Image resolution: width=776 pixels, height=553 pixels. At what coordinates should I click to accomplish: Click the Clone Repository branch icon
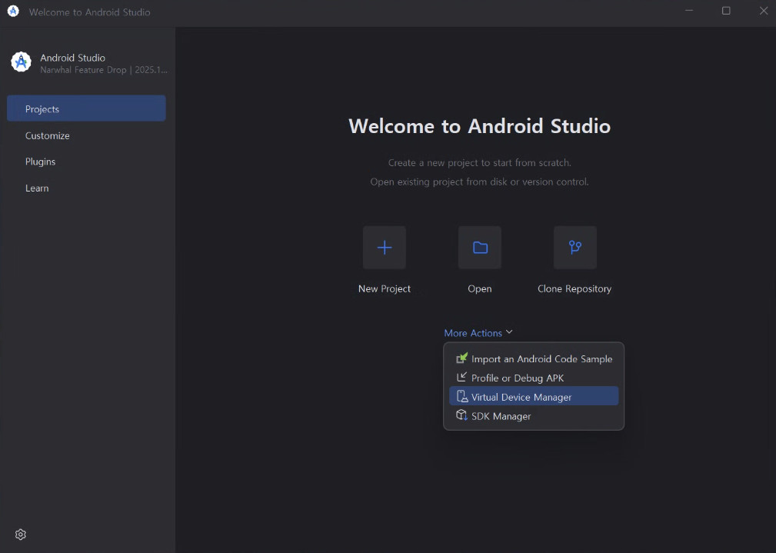point(575,248)
